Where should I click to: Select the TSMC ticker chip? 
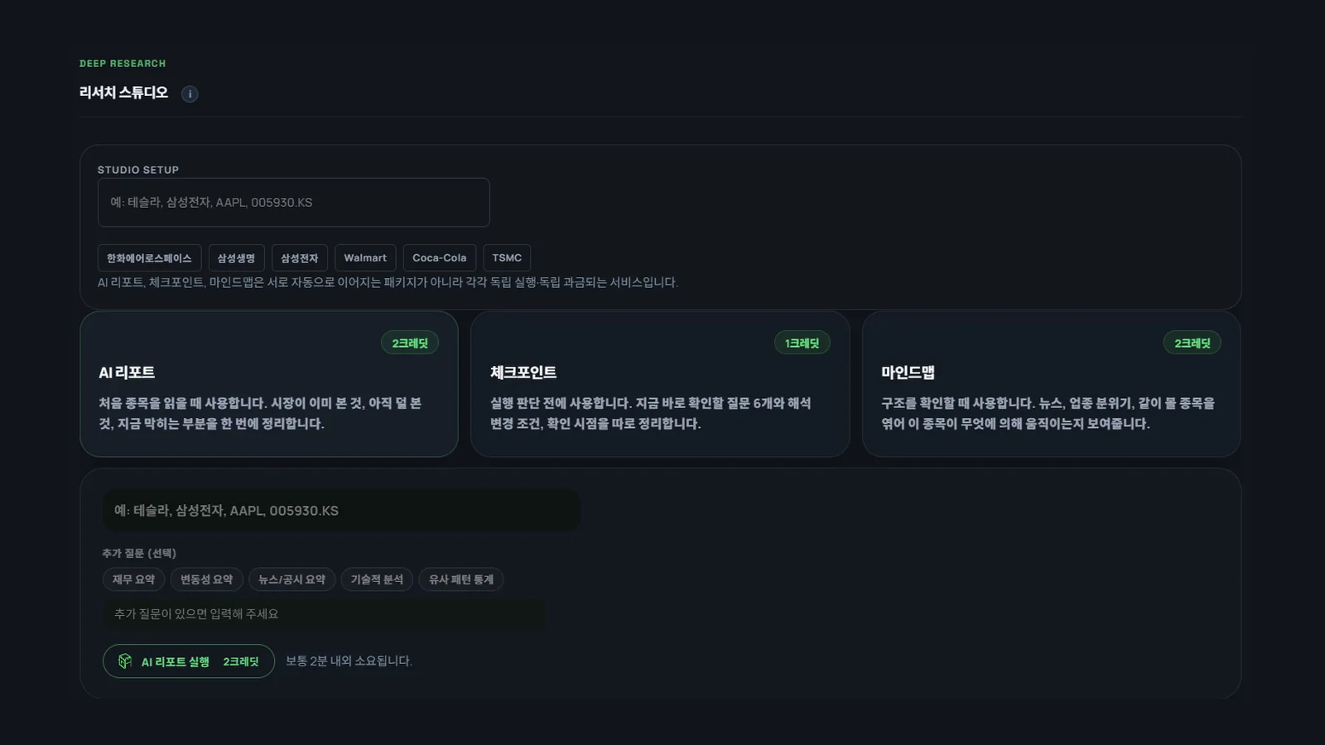[x=507, y=257]
